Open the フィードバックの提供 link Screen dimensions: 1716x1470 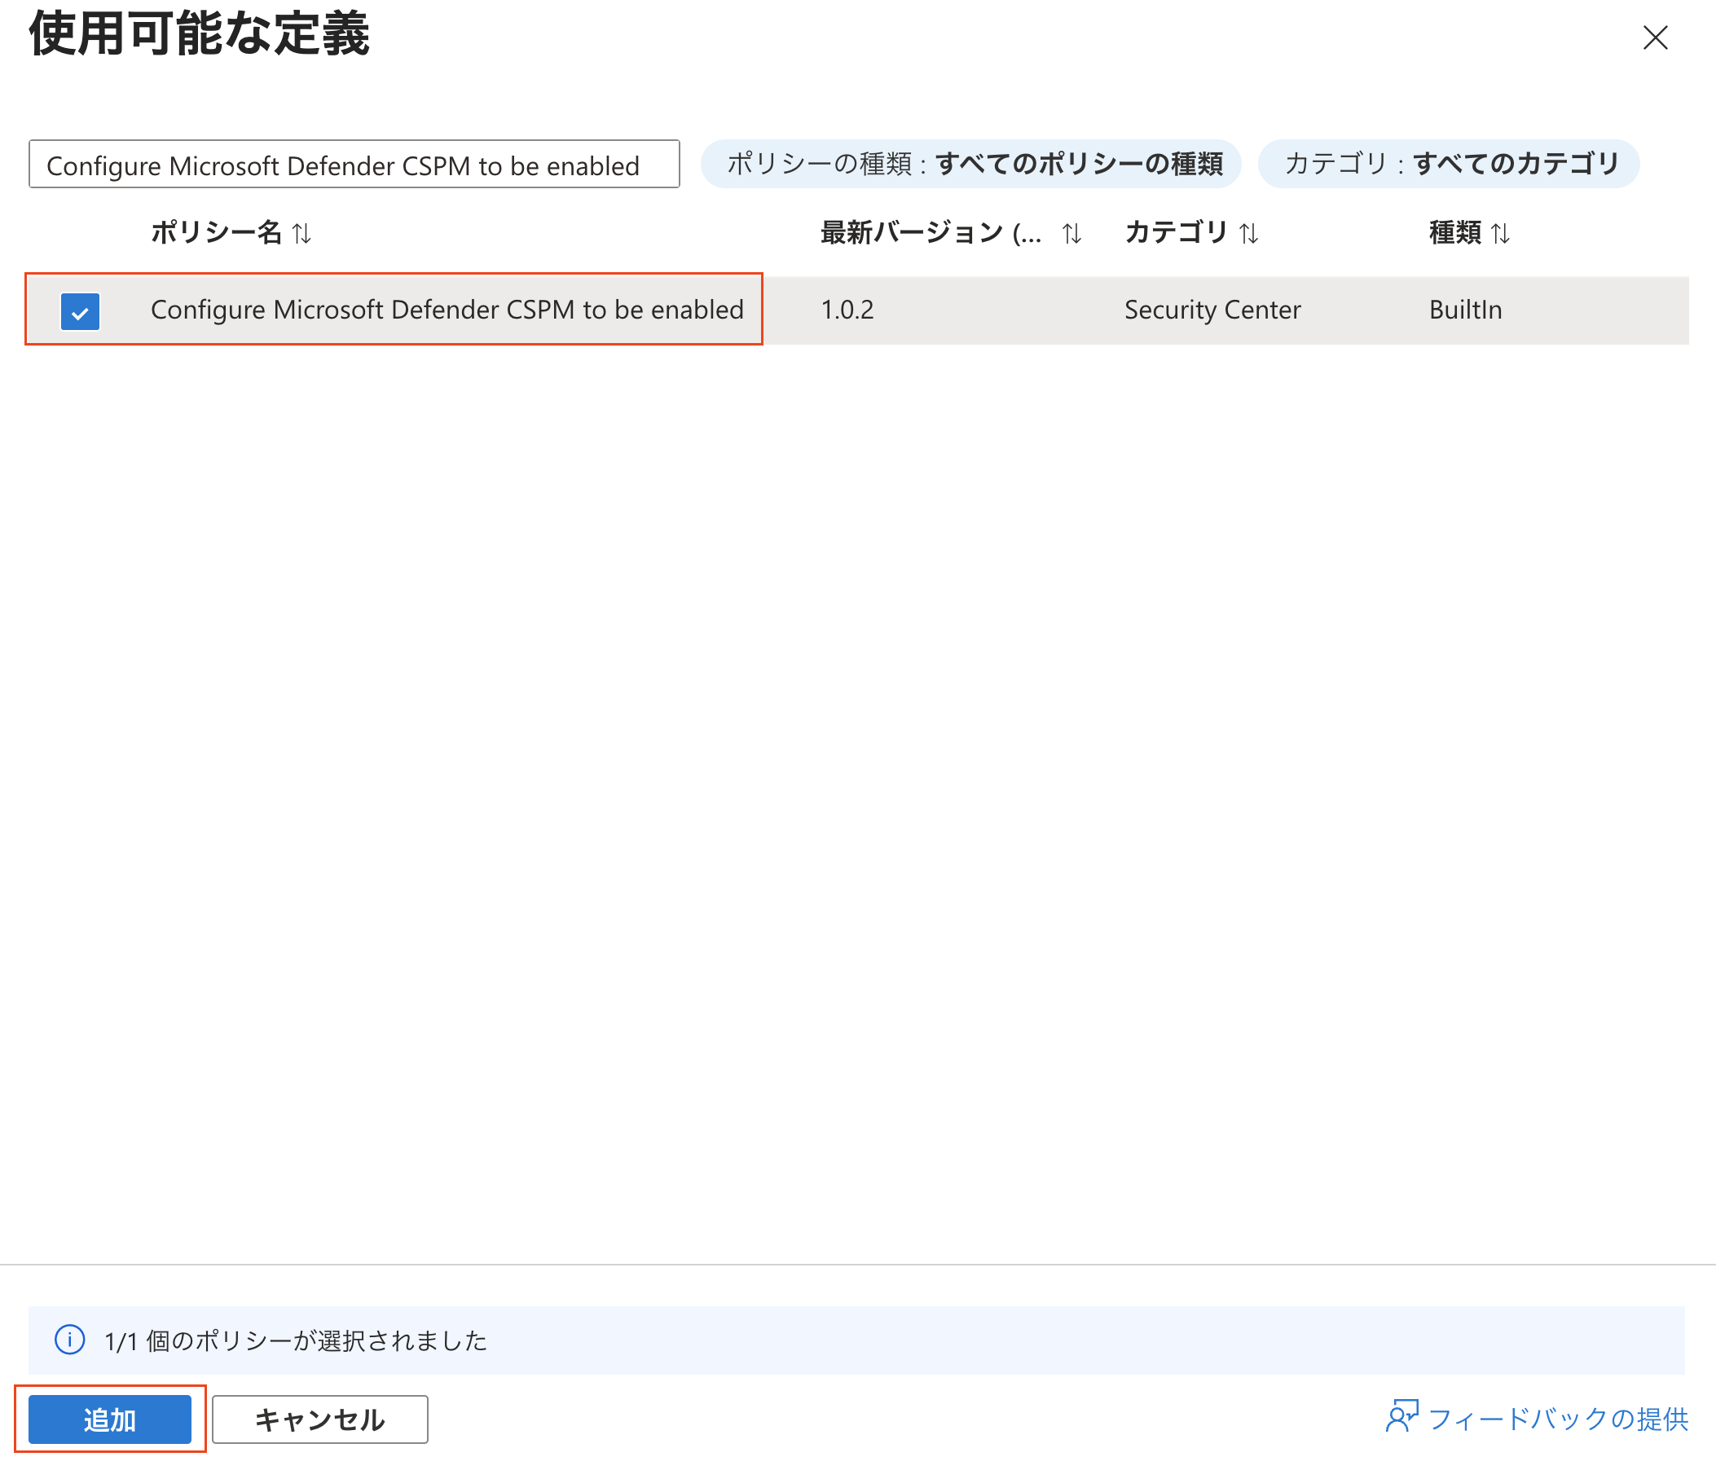[1558, 1419]
